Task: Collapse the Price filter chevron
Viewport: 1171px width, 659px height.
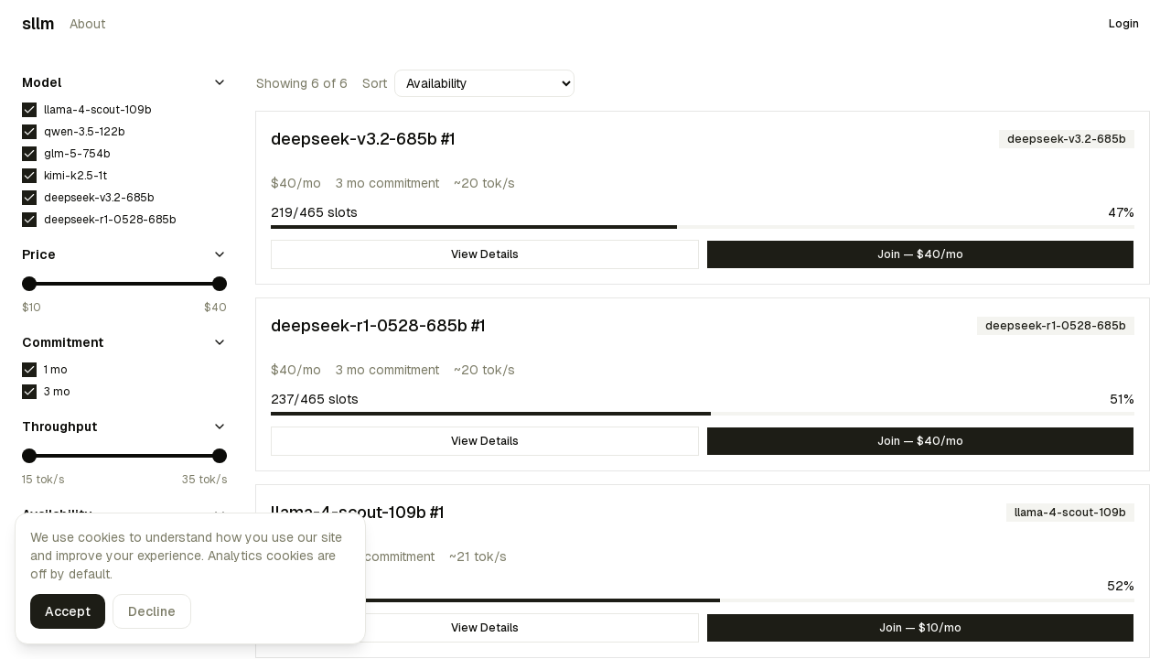Action: pos(220,254)
